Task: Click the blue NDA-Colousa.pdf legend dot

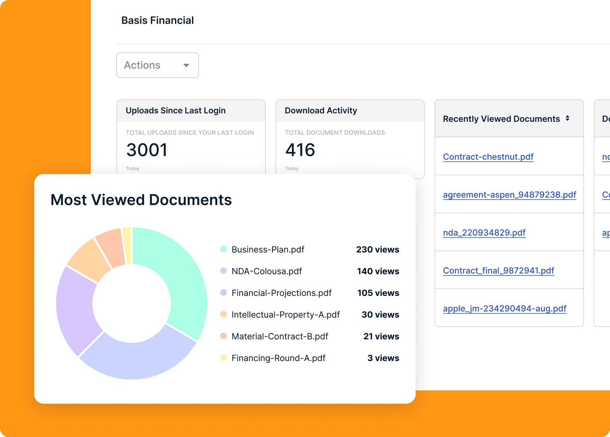Action: [x=223, y=271]
